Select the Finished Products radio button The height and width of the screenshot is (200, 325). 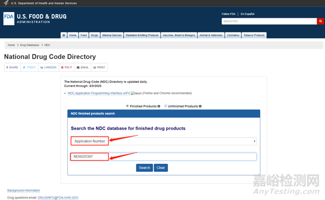pyautogui.click(x=127, y=106)
